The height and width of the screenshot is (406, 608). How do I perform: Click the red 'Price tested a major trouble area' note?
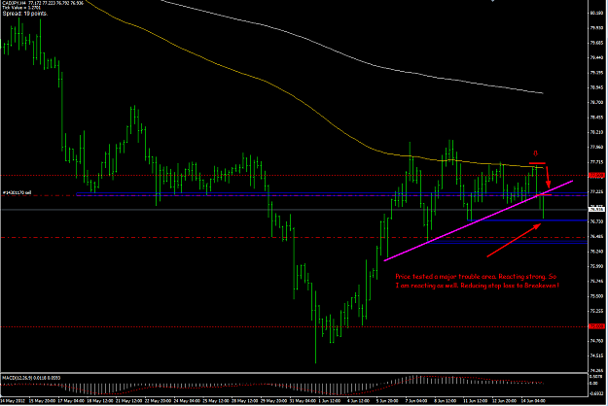coord(478,281)
